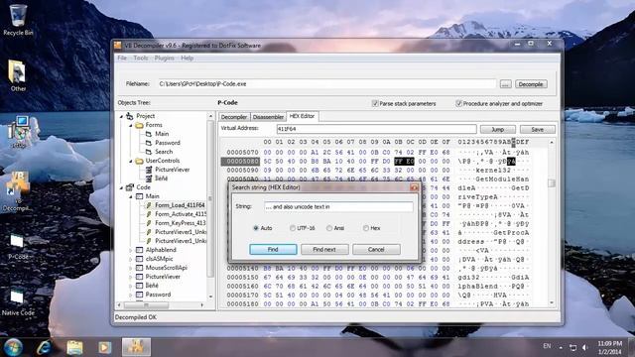Switch to the HEX Editor tab
Image resolution: width=635 pixels, height=357 pixels.
click(302, 116)
